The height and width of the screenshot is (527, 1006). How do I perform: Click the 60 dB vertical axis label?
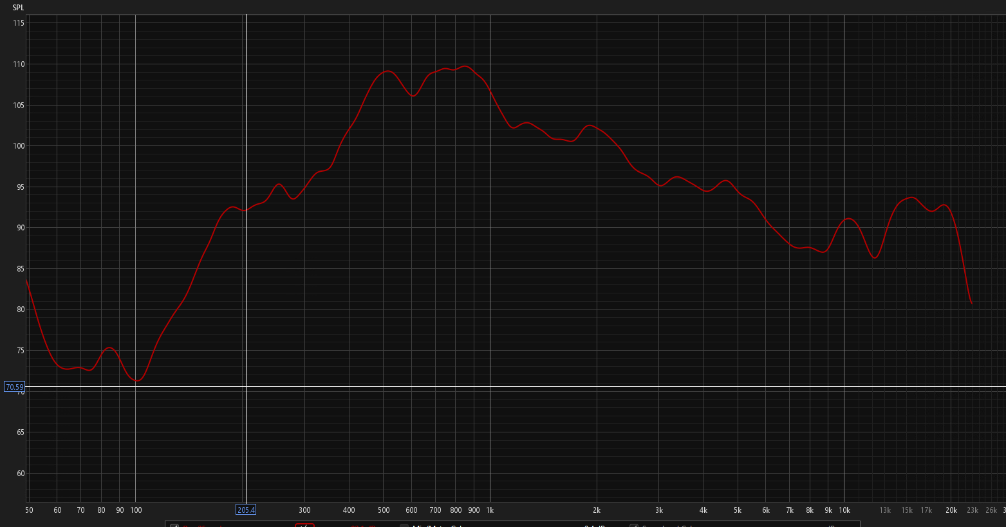click(x=21, y=474)
